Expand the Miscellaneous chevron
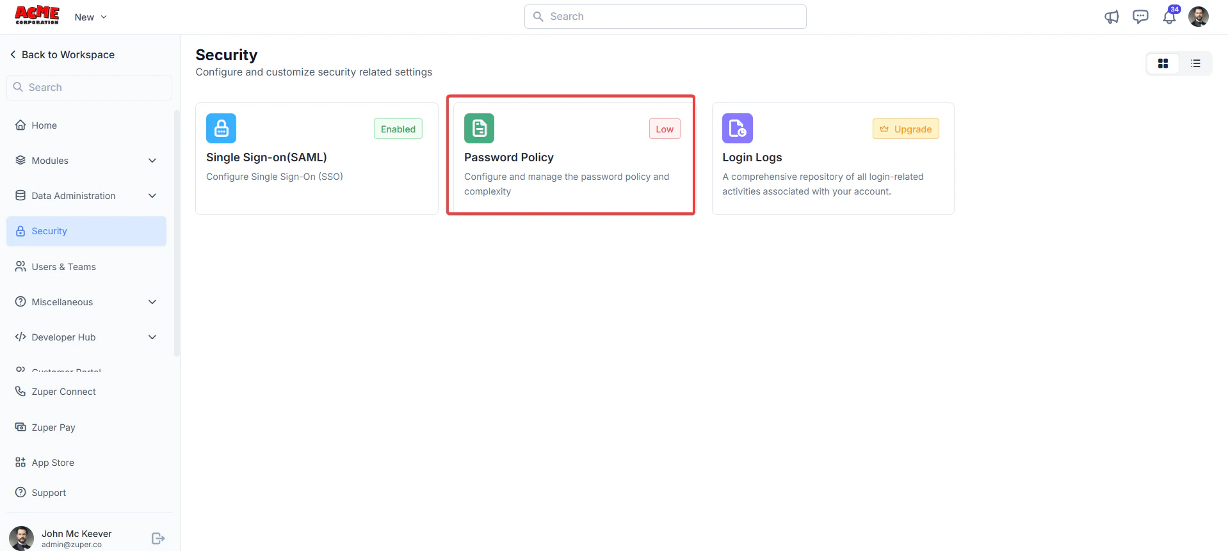The width and height of the screenshot is (1228, 551). click(x=152, y=302)
